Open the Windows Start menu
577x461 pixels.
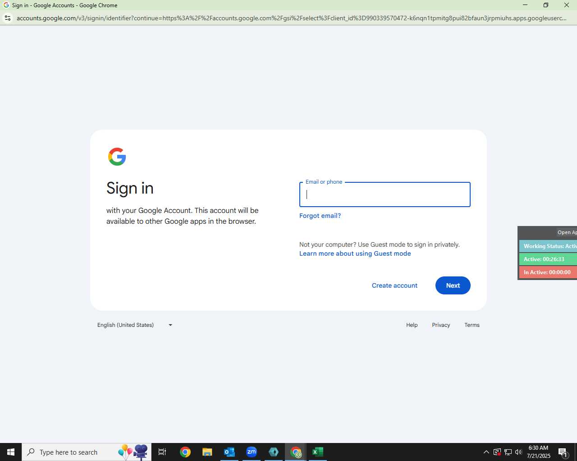[x=11, y=452]
